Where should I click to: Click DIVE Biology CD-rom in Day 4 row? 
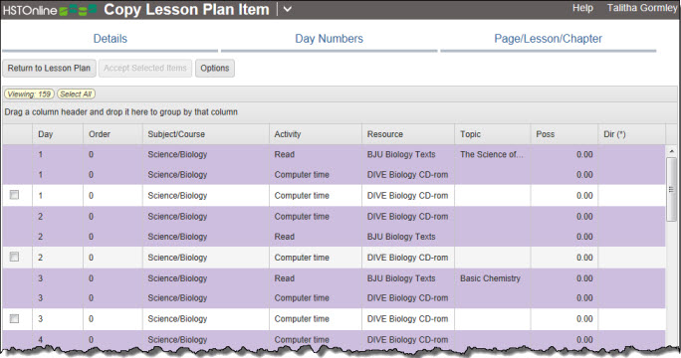[x=407, y=340]
